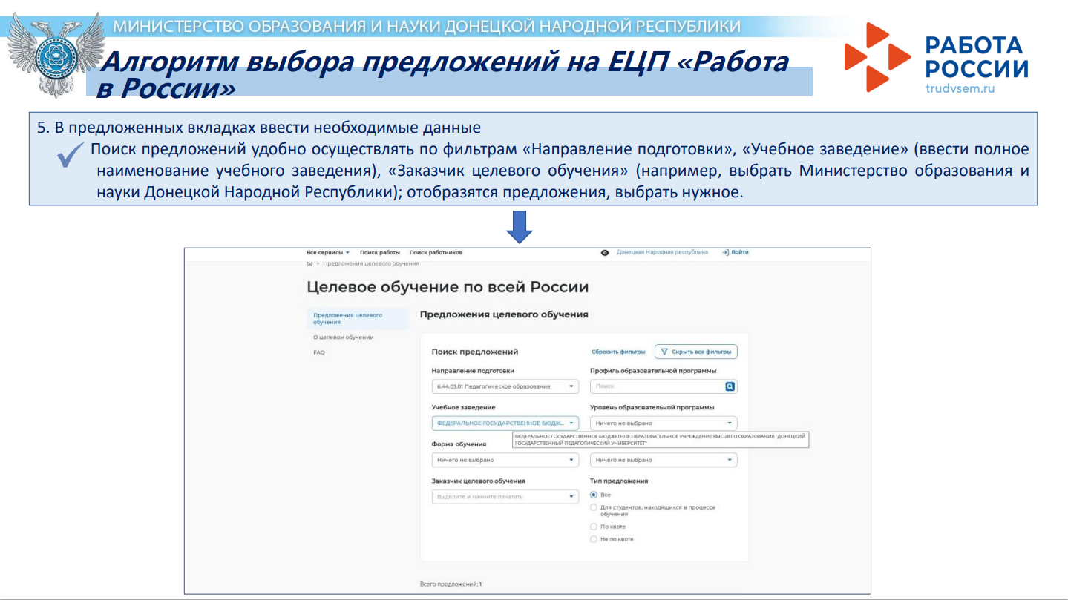Click the trudvsem.ru text under the logo
The height and width of the screenshot is (600, 1068).
coord(960,88)
